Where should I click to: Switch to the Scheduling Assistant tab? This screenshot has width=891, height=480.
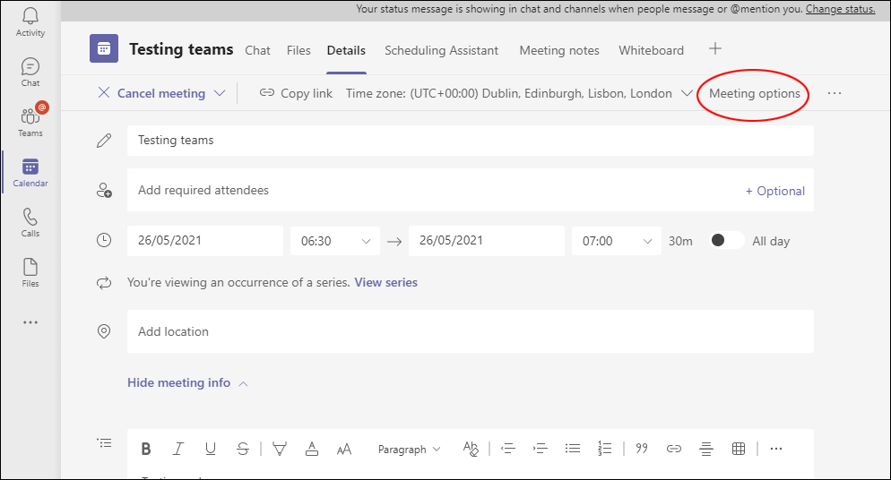(x=441, y=50)
